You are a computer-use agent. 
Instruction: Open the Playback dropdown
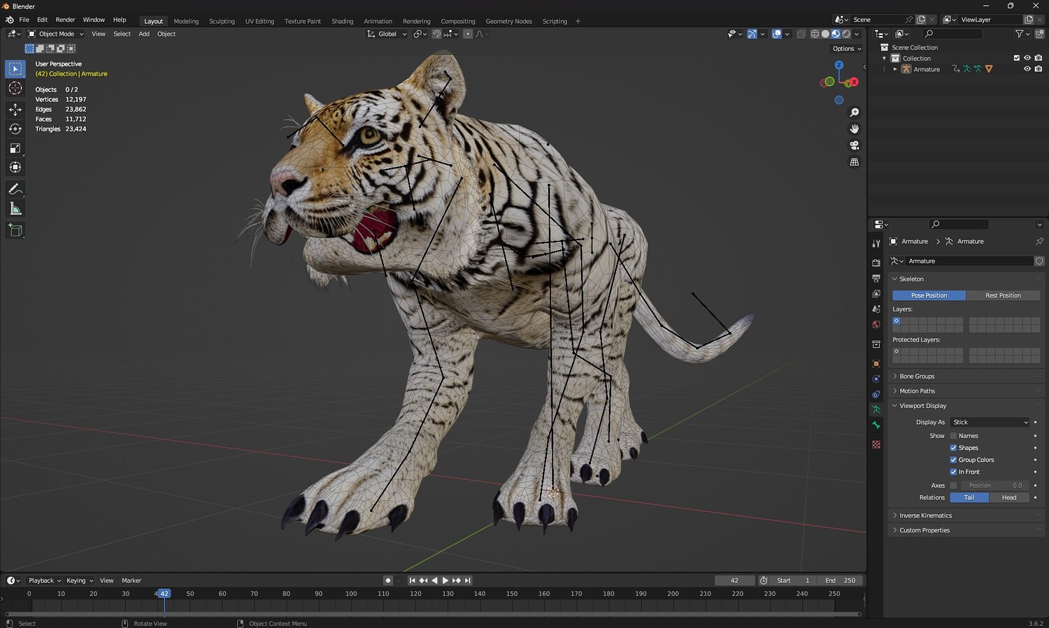click(44, 580)
